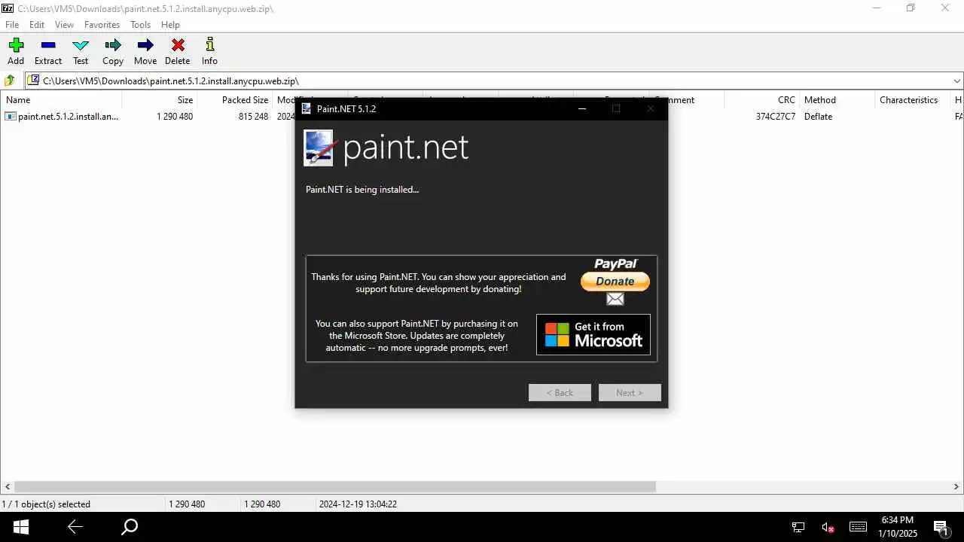Click the network tray icon

[x=798, y=528]
